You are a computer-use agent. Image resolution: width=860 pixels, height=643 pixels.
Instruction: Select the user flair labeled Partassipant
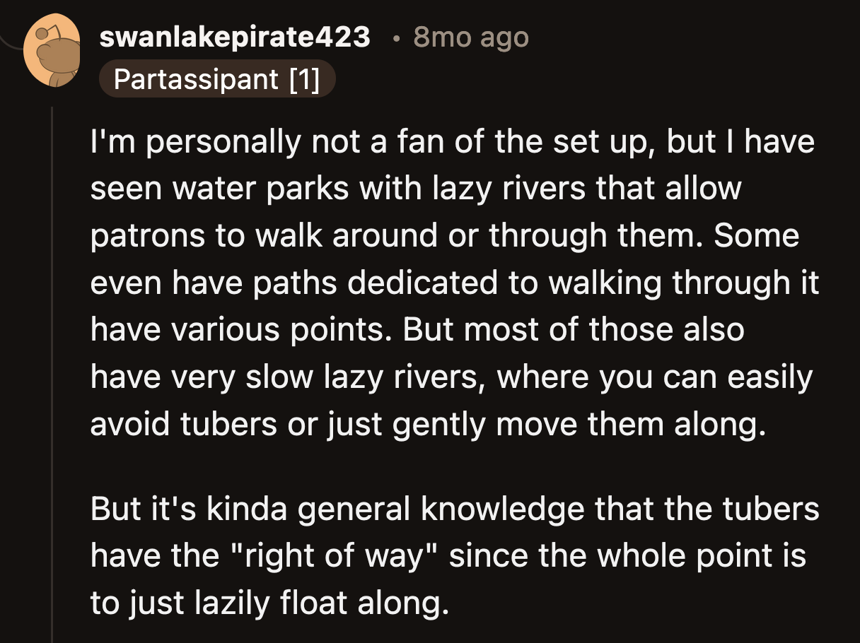pos(218,80)
